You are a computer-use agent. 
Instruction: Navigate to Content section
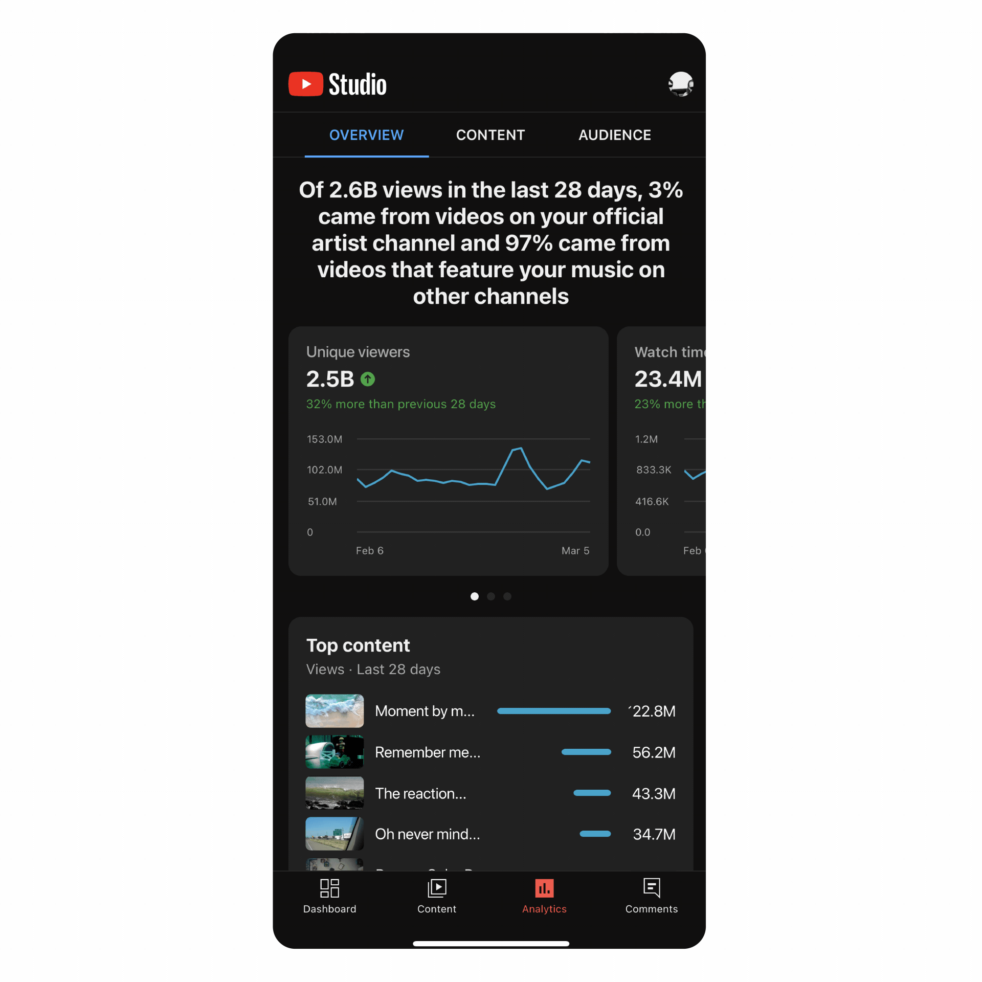click(x=490, y=135)
